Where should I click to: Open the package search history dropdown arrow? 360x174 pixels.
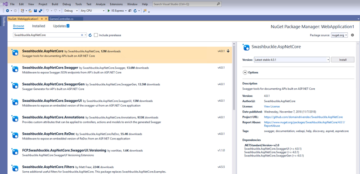pyautogui.click(x=85, y=35)
